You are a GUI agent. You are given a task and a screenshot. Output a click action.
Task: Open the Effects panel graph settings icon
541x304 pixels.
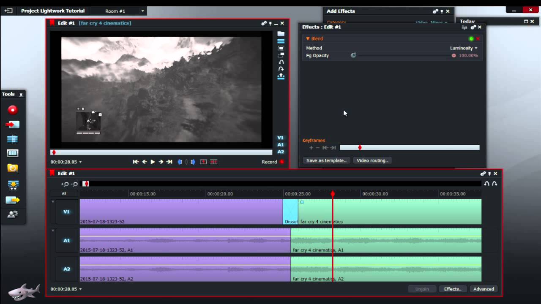pos(464,27)
